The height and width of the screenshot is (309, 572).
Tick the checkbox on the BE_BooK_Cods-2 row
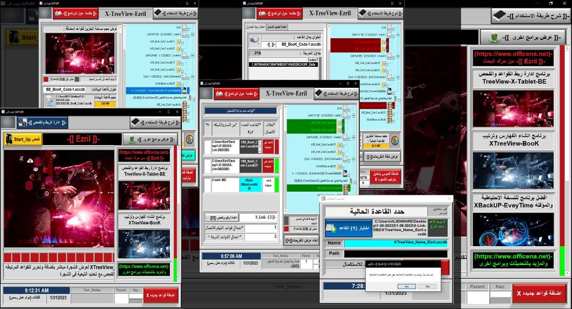[x=208, y=166]
